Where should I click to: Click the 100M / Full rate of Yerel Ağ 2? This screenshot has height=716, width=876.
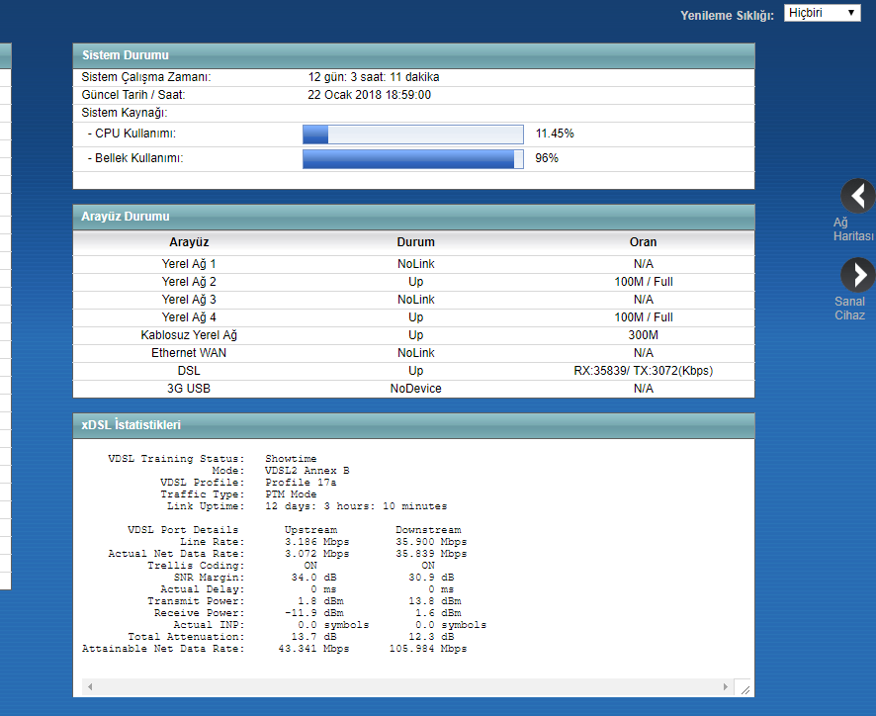(x=643, y=282)
